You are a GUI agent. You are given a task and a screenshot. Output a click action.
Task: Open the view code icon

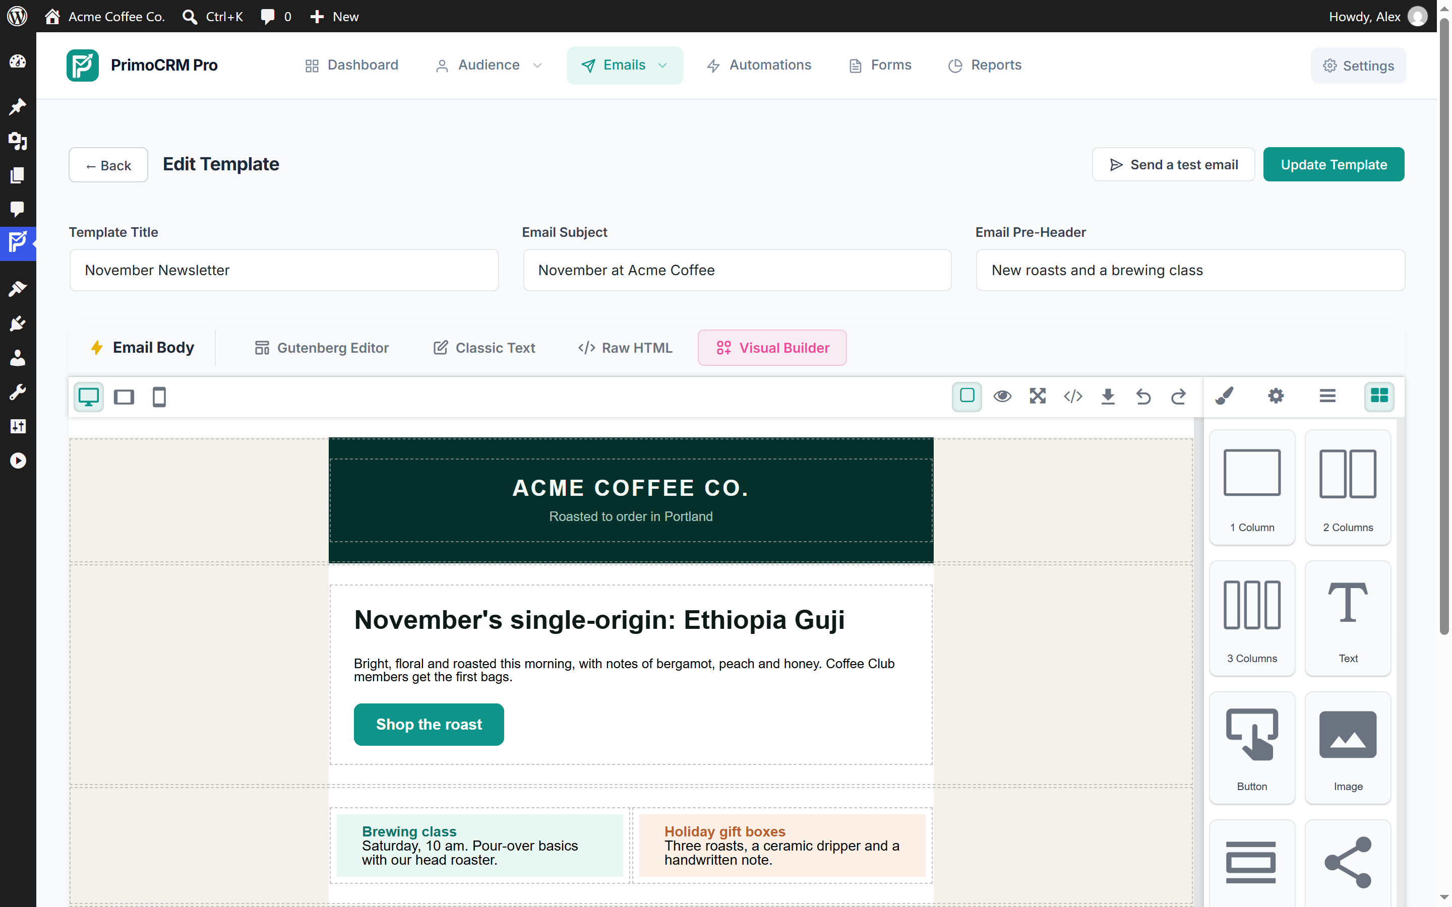click(1073, 396)
